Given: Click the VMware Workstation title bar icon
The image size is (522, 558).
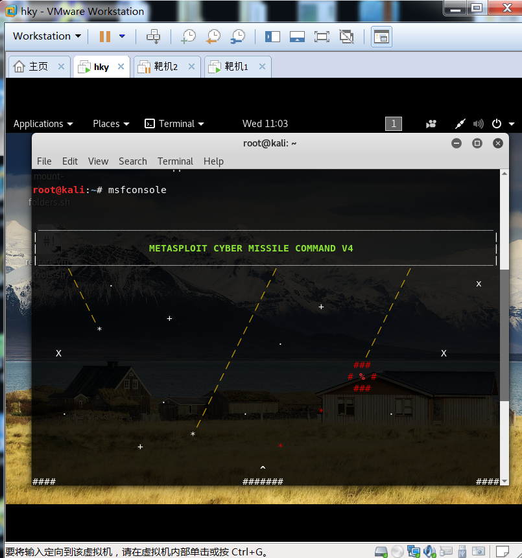Looking at the screenshot, I should tap(11, 11).
